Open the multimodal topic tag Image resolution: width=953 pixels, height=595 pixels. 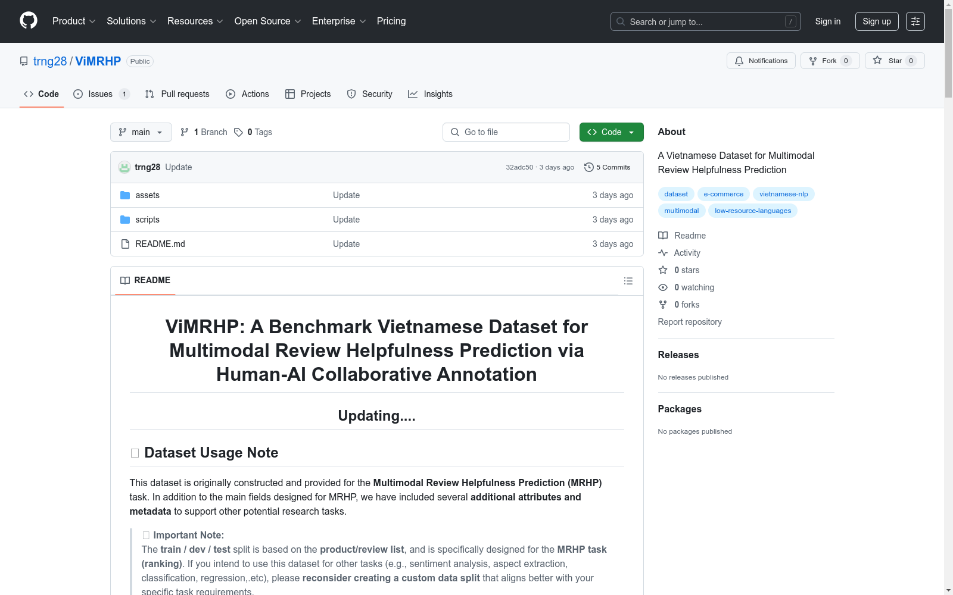coord(681,211)
